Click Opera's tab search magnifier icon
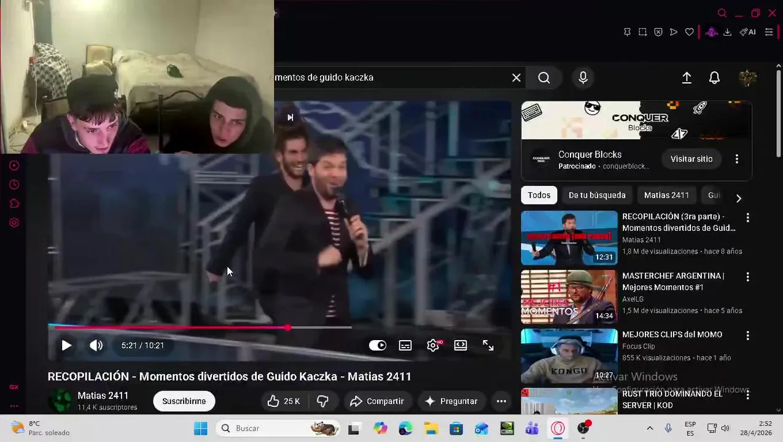Image resolution: width=783 pixels, height=442 pixels. [x=722, y=13]
